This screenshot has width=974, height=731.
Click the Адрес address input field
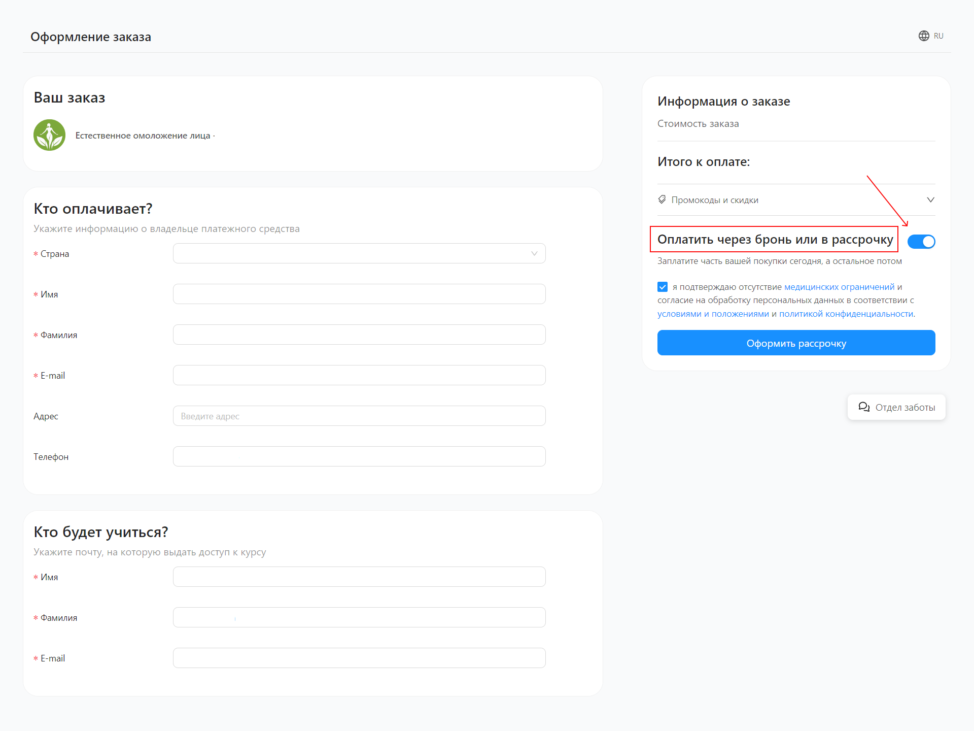[359, 416]
